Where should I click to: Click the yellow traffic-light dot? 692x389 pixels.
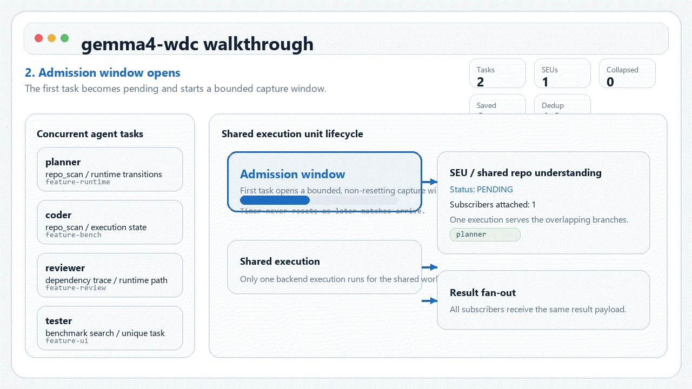51,38
